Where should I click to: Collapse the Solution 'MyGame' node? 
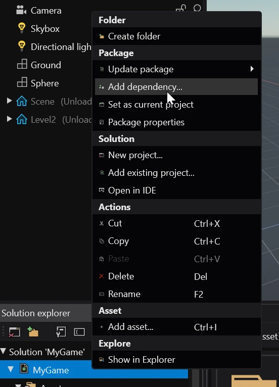pyautogui.click(x=4, y=351)
